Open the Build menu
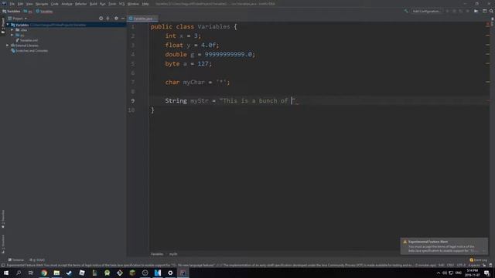The image size is (495, 278). coord(94,4)
